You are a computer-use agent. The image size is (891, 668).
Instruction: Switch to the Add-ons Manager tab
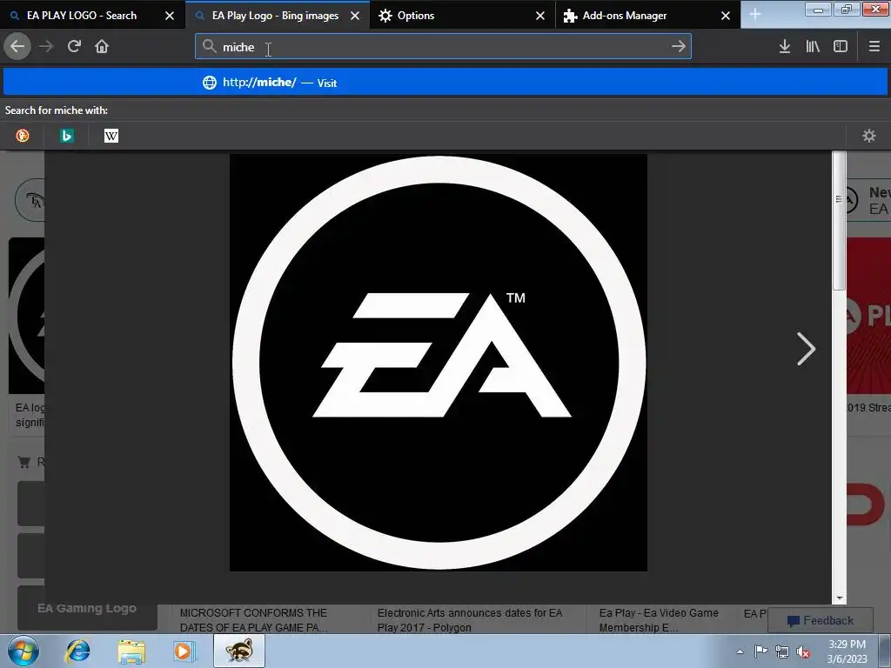pos(625,16)
